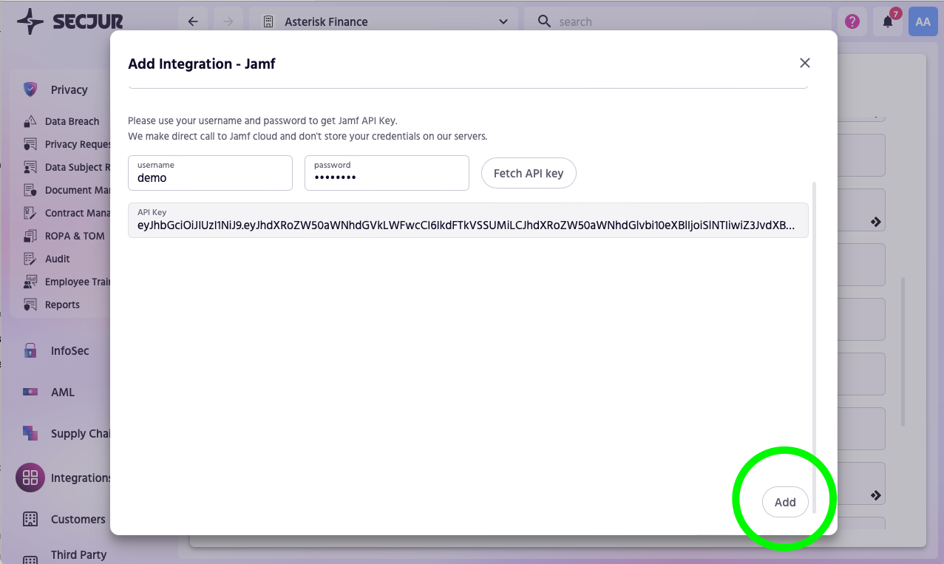Click the Integrations grid icon

(x=30, y=478)
